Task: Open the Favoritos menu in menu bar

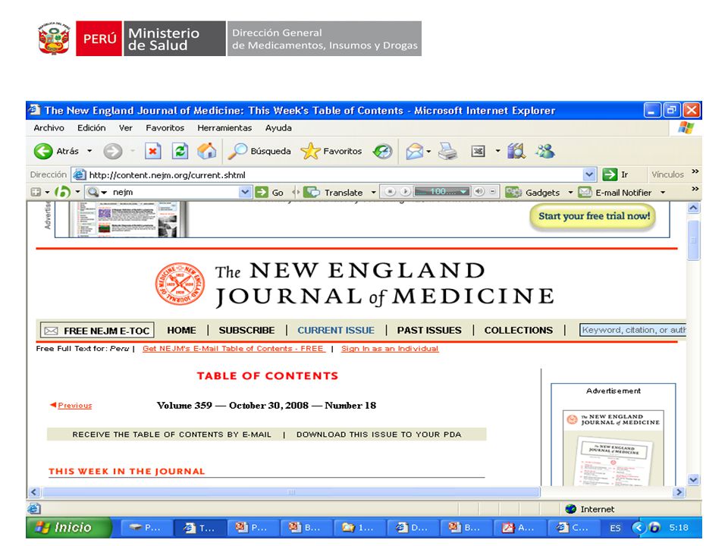Action: (165, 127)
